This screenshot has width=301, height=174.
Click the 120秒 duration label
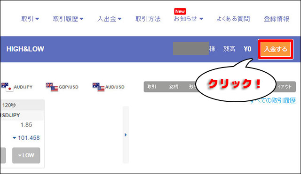pos(9,105)
